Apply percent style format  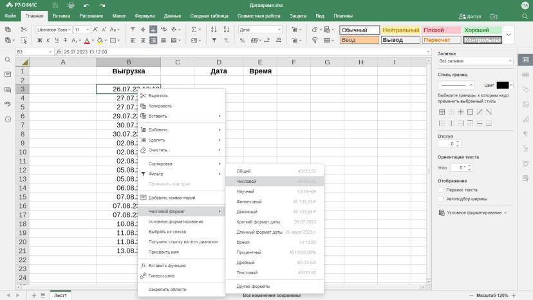click(x=242, y=40)
